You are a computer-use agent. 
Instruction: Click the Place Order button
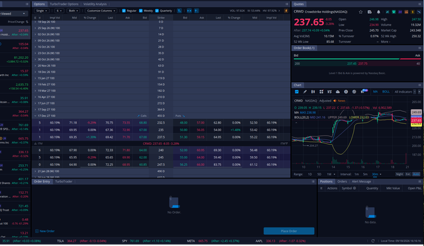pos(289,231)
